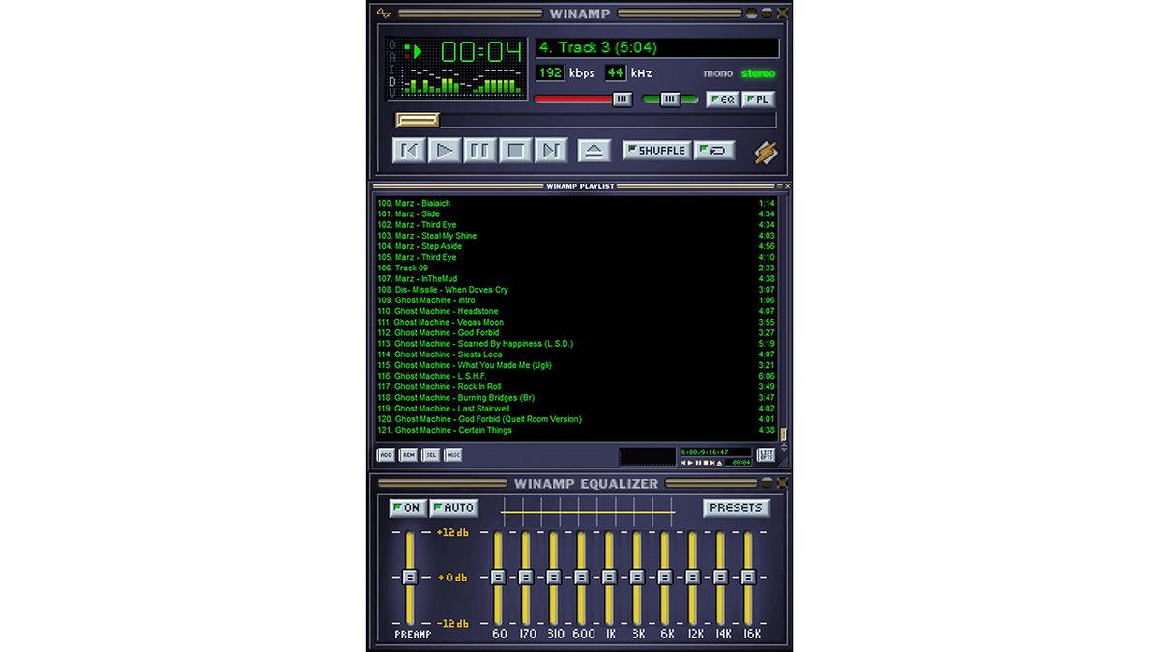
Task: Go to the previous track
Action: click(409, 150)
